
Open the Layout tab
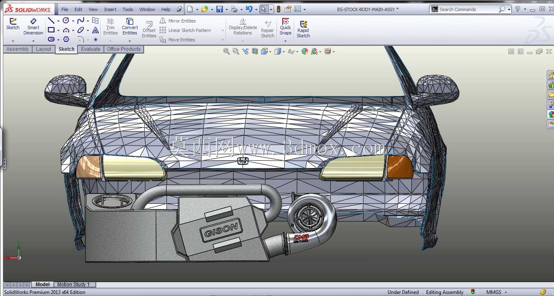[x=43, y=49]
